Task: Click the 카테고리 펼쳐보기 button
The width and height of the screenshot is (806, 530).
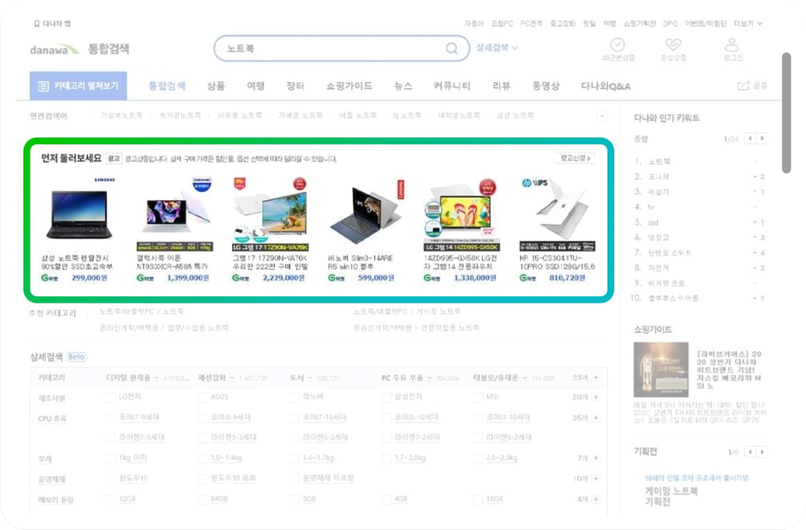Action: point(78,86)
